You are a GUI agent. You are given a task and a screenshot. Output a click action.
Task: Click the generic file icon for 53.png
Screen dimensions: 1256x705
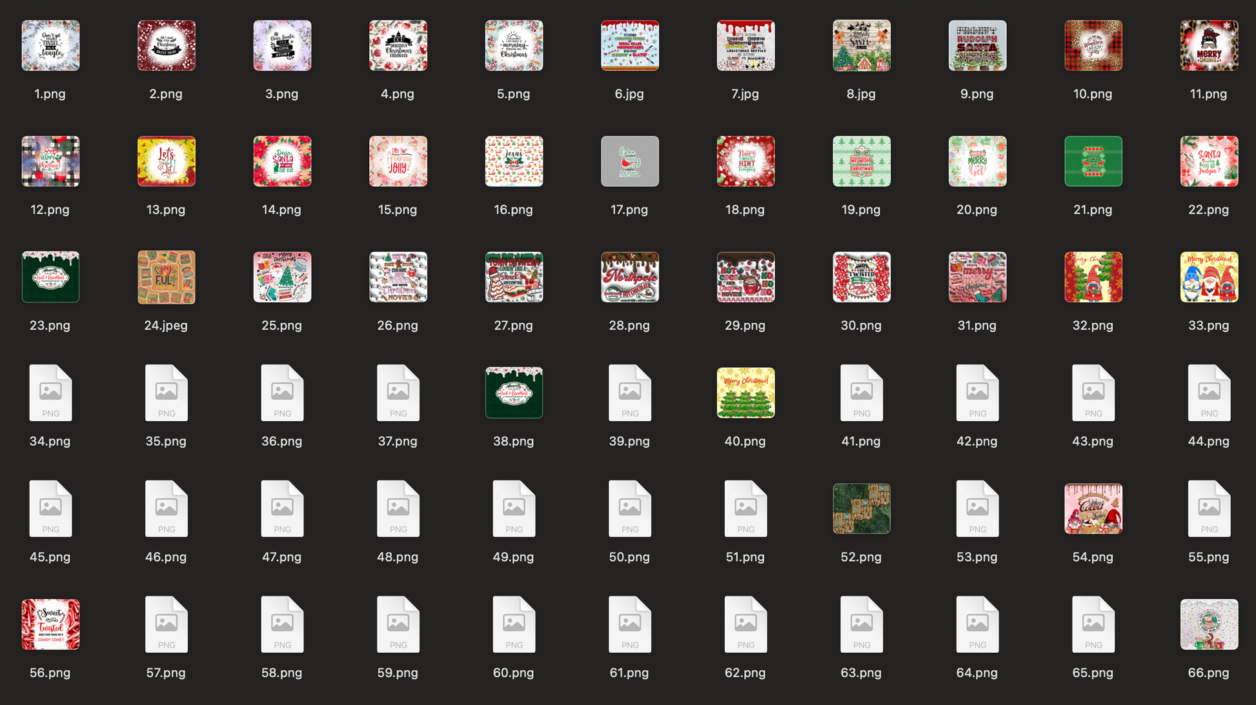pos(977,508)
